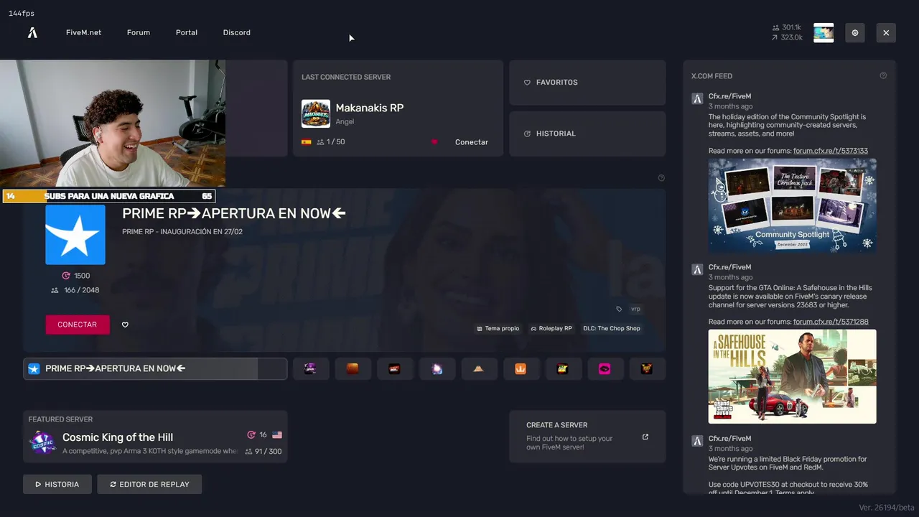Click the Cfx.re/FiveM name on the Black Friday post

click(x=729, y=439)
